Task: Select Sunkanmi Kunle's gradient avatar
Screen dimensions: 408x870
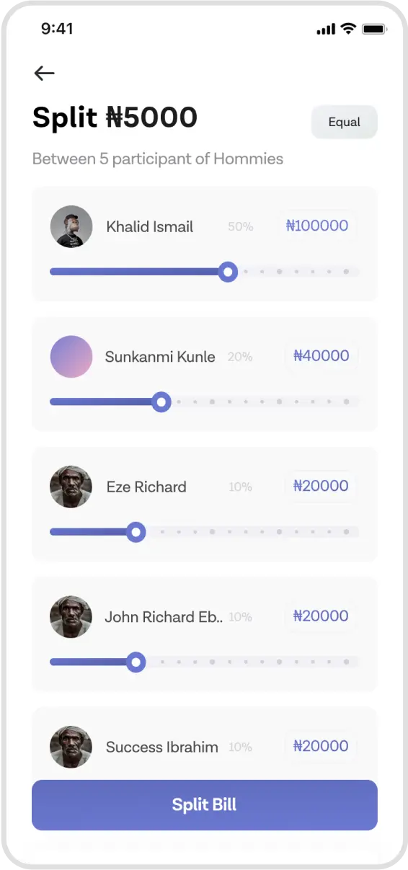Action: click(x=71, y=357)
